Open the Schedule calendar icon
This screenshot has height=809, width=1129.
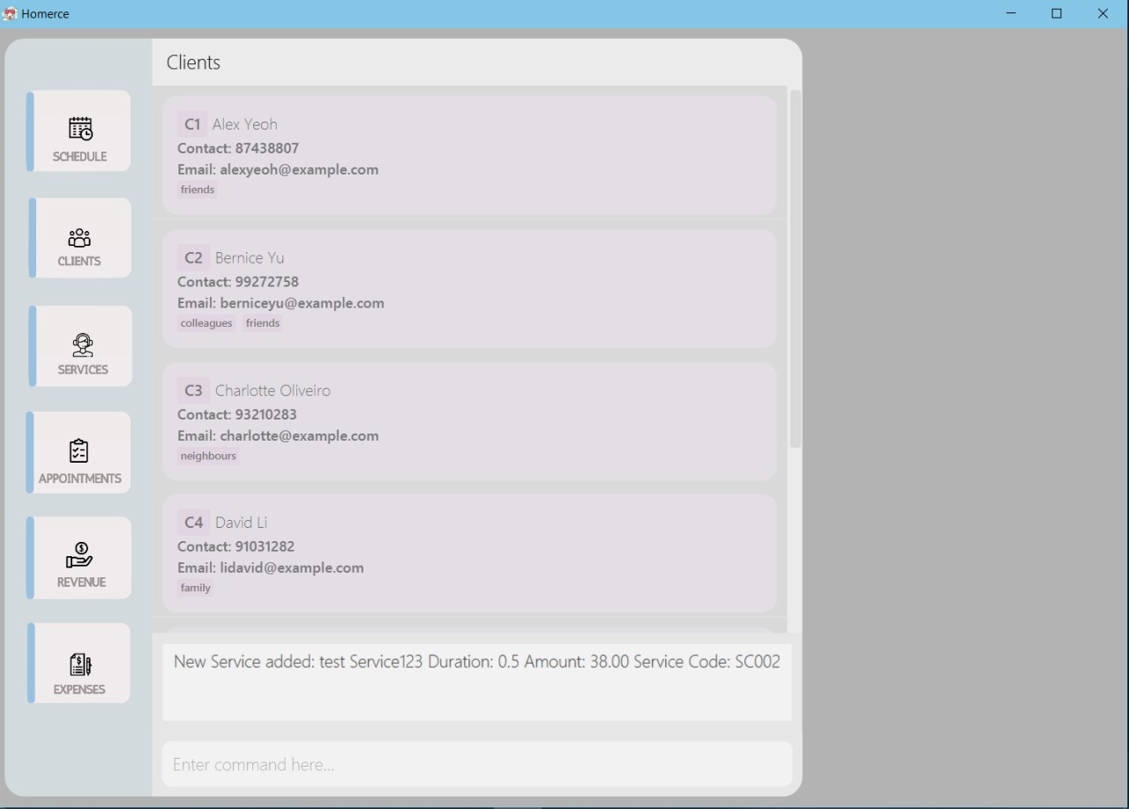80,129
